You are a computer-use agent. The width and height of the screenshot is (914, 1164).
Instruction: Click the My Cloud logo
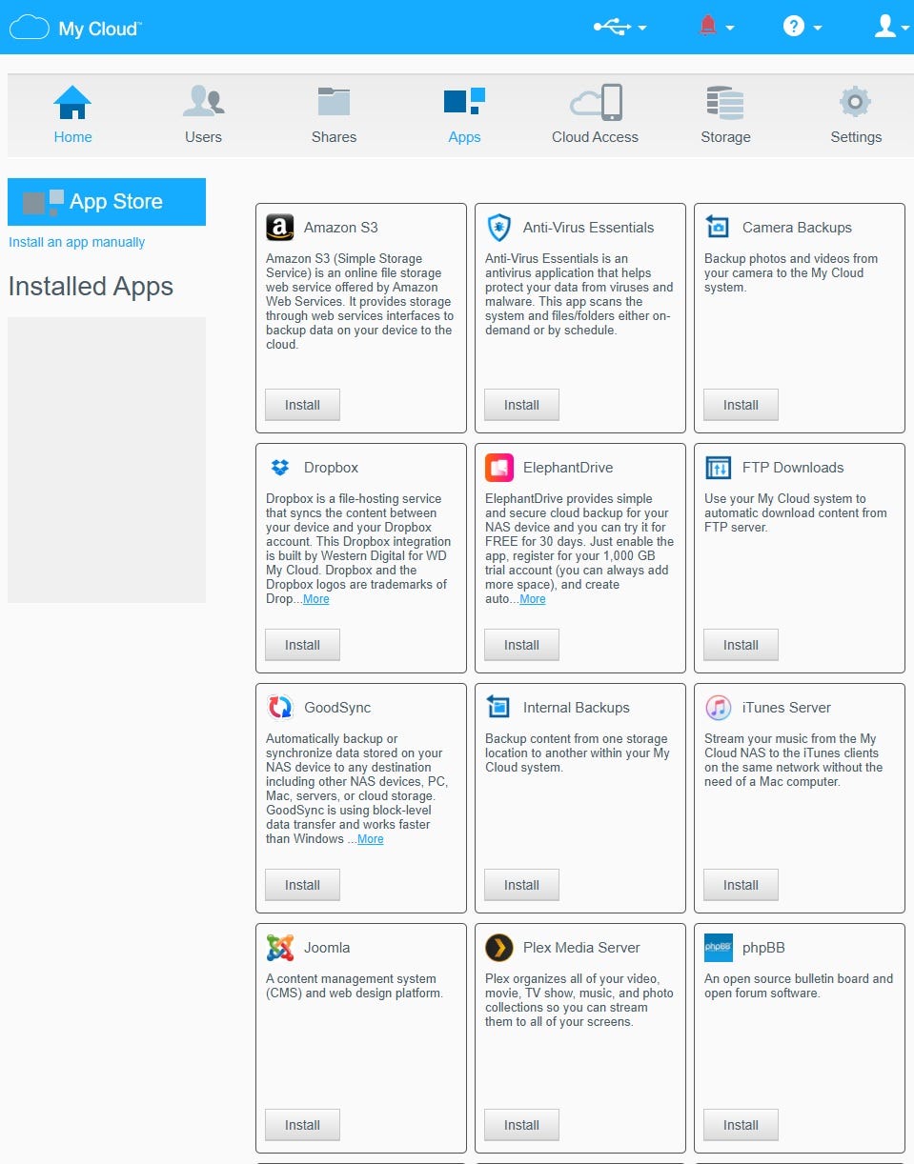coord(75,28)
